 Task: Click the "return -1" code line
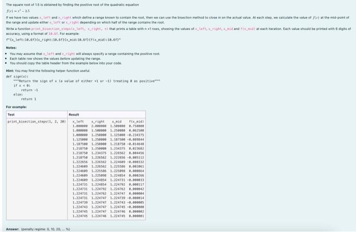[29, 90]
